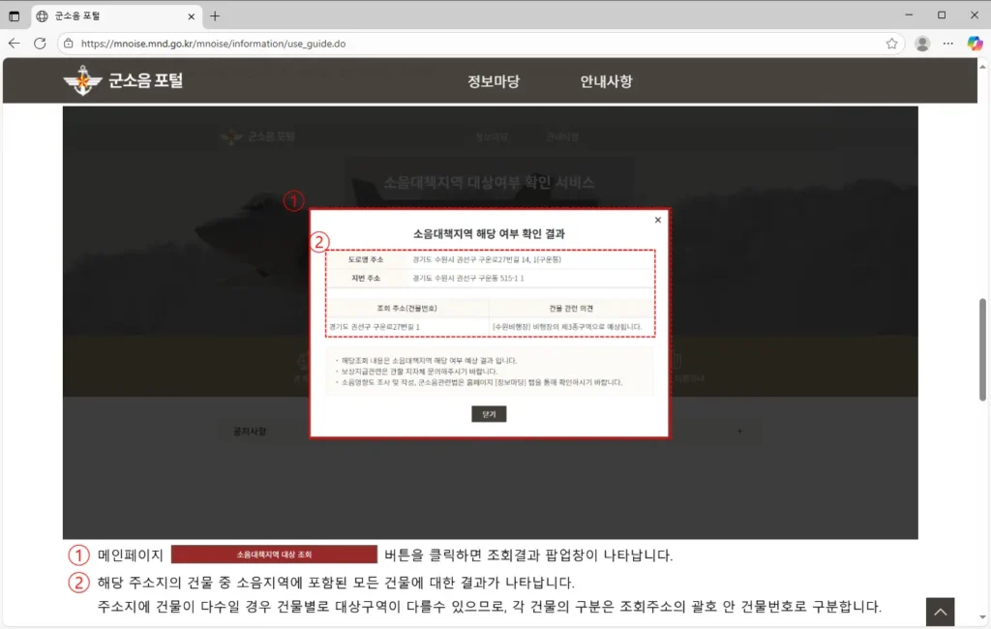Open the 정보마당 menu
The height and width of the screenshot is (629, 991).
pos(493,81)
